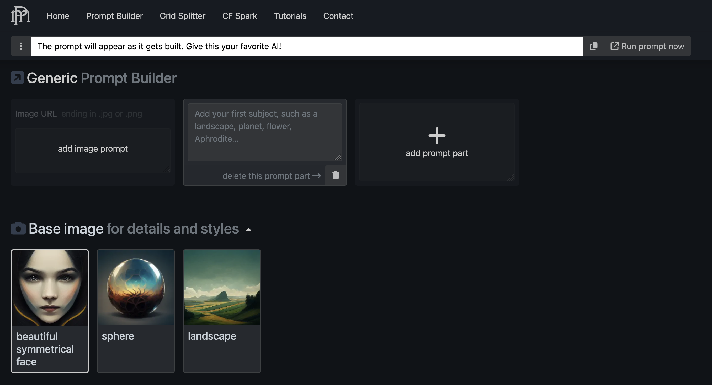Screen dimensions: 712x385
Task: Select the sphere base image
Action: pos(136,311)
